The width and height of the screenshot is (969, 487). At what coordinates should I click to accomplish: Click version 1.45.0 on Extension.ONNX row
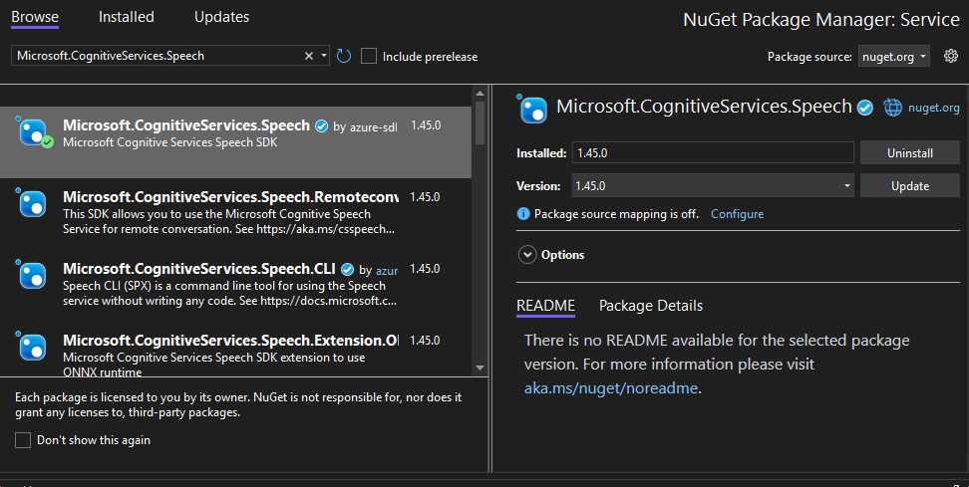[x=425, y=340]
